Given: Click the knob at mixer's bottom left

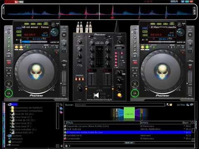Looking at the screenshot, I should 80,89.
